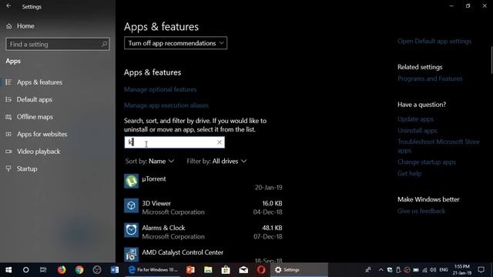Screen dimensions: 493x277
Task: Open Microsoft Store from taskbar
Action: 226,270
